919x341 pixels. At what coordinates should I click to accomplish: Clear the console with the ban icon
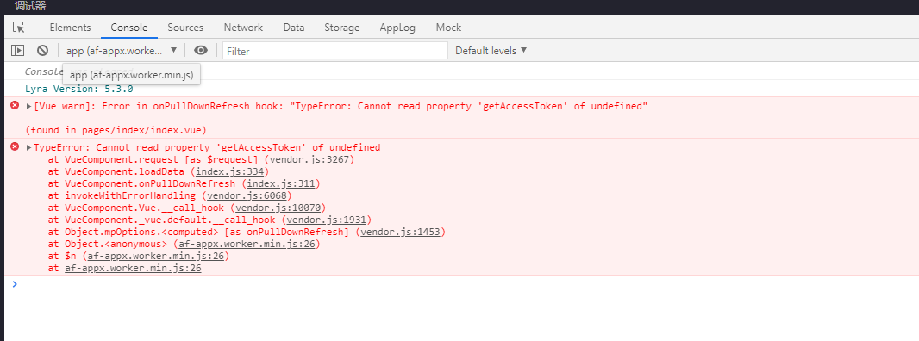(43, 51)
